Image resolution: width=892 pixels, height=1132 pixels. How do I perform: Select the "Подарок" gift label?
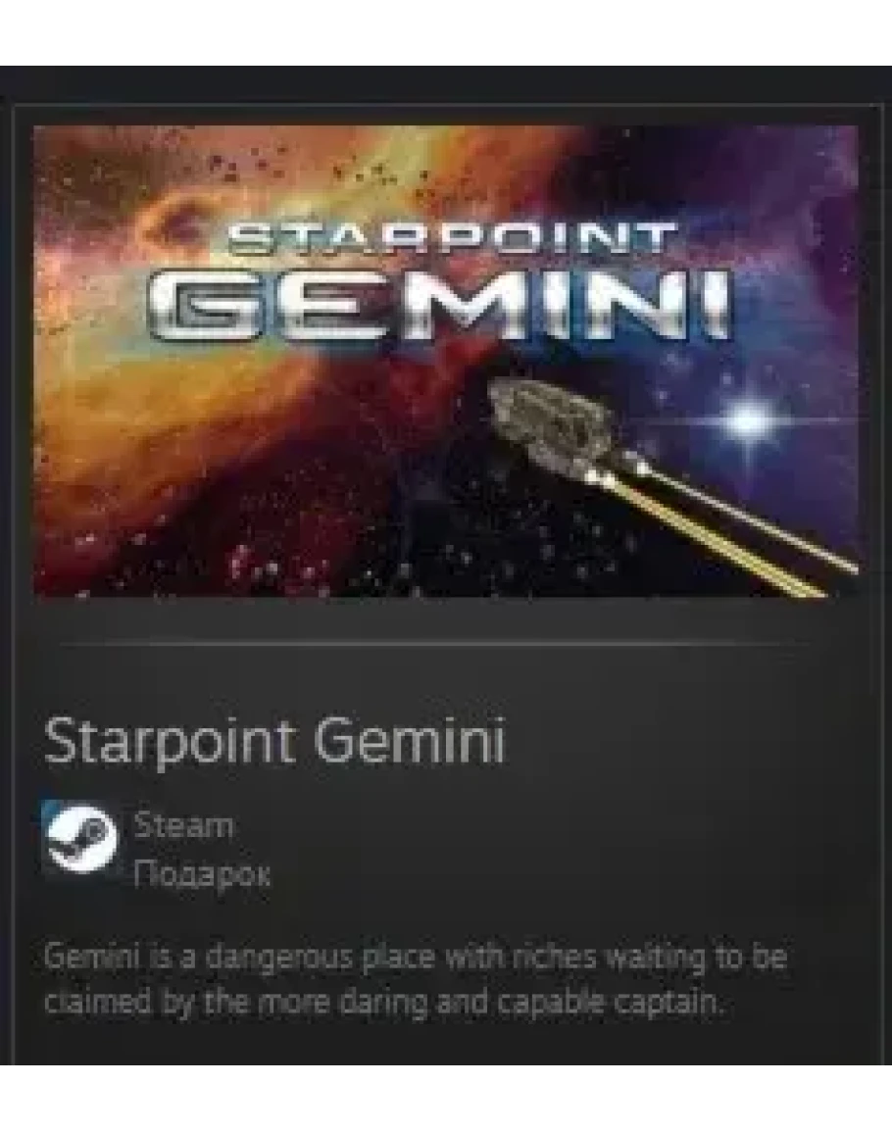(x=202, y=875)
